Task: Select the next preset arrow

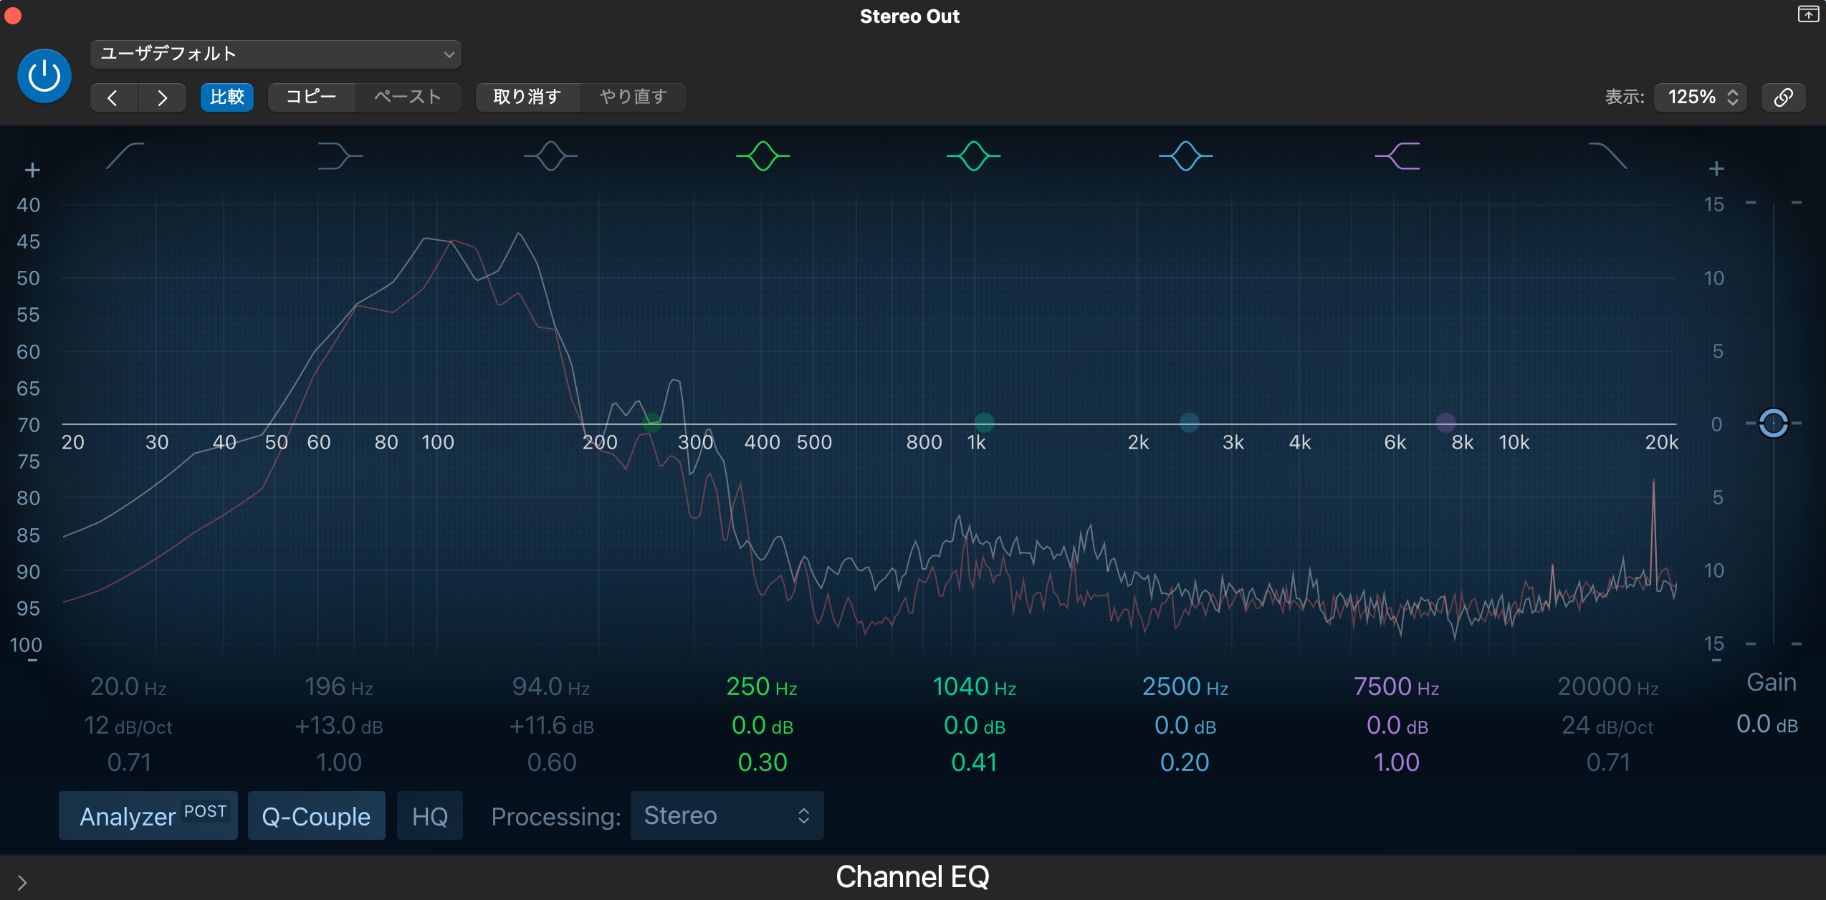Action: tap(162, 97)
